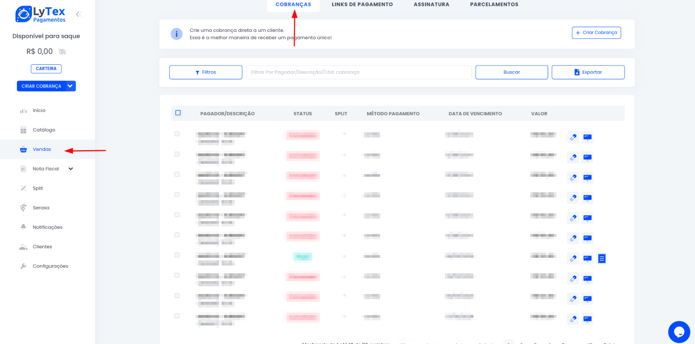Check the fifth table row's checkbox
The width and height of the screenshot is (695, 344).
pos(177,215)
